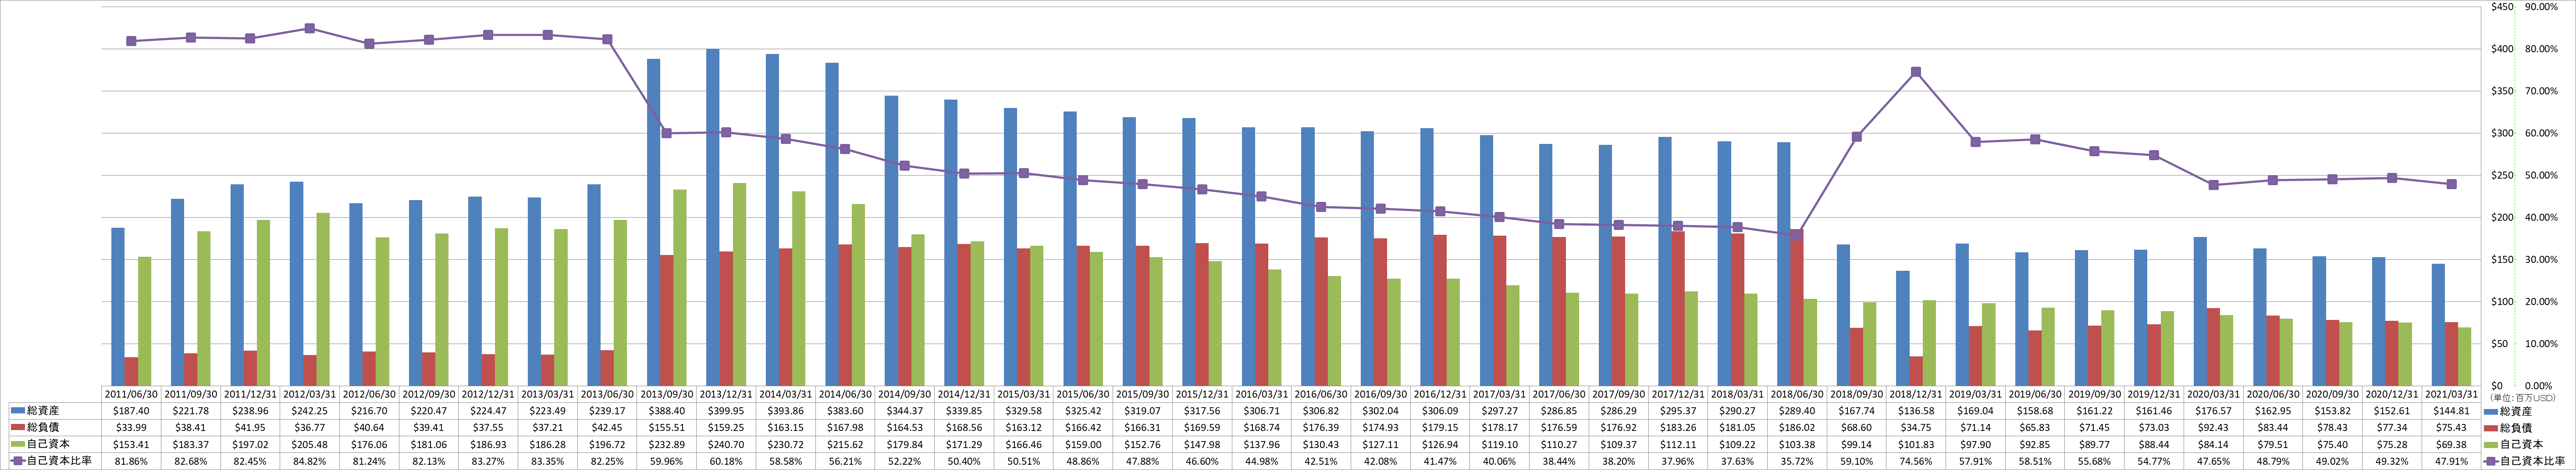
Task: Select the 2011/06/30 column header
Action: (x=132, y=394)
